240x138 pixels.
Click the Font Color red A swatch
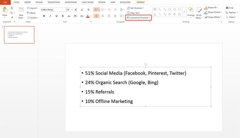(x=88, y=16)
